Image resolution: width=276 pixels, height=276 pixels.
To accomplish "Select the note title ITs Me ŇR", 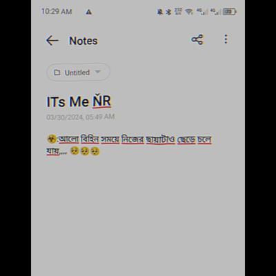I will (79, 101).
